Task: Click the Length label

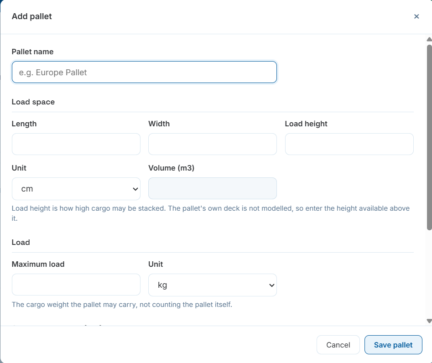Action: [x=24, y=124]
